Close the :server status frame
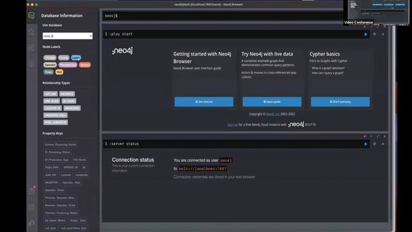The width and height of the screenshot is (412, 232). point(384,136)
